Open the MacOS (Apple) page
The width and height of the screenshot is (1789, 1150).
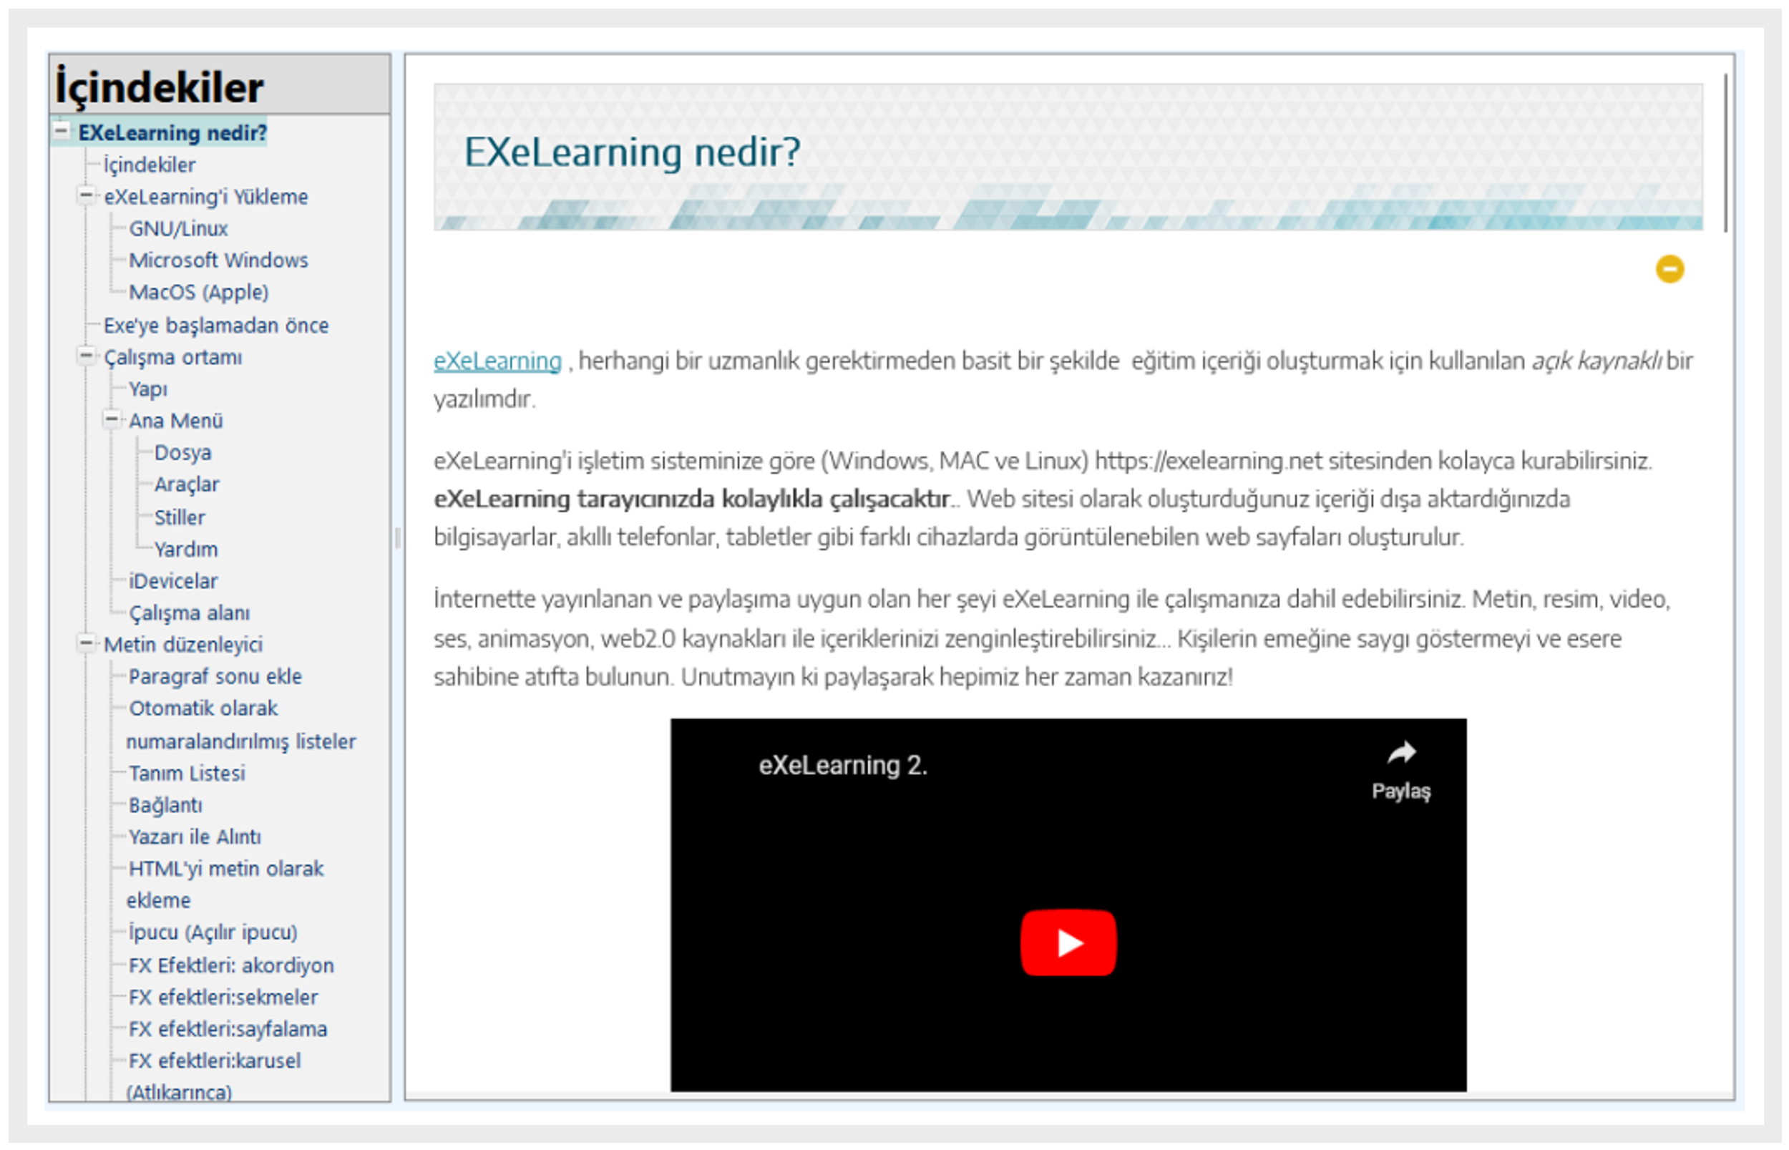pos(198,292)
